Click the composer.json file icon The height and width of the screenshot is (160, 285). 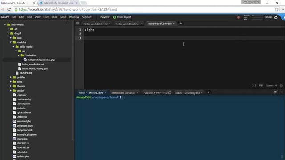pos(14,126)
